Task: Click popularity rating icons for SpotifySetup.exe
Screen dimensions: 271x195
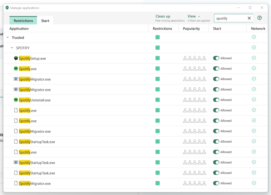Action: [x=194, y=58]
